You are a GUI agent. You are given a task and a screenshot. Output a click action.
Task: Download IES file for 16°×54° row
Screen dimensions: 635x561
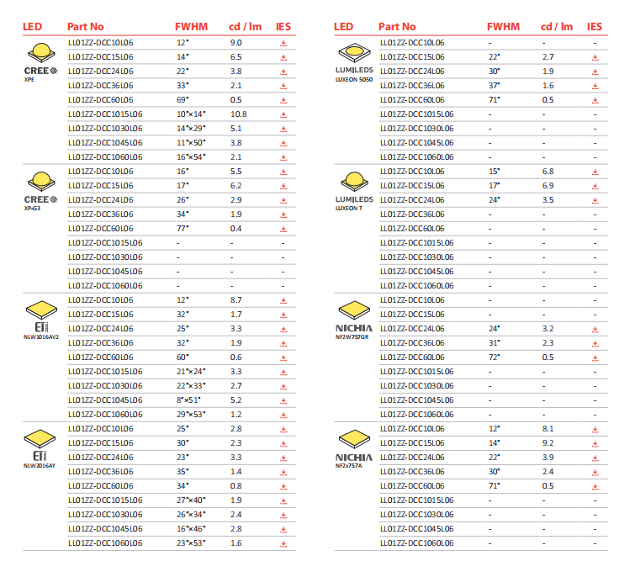283,157
